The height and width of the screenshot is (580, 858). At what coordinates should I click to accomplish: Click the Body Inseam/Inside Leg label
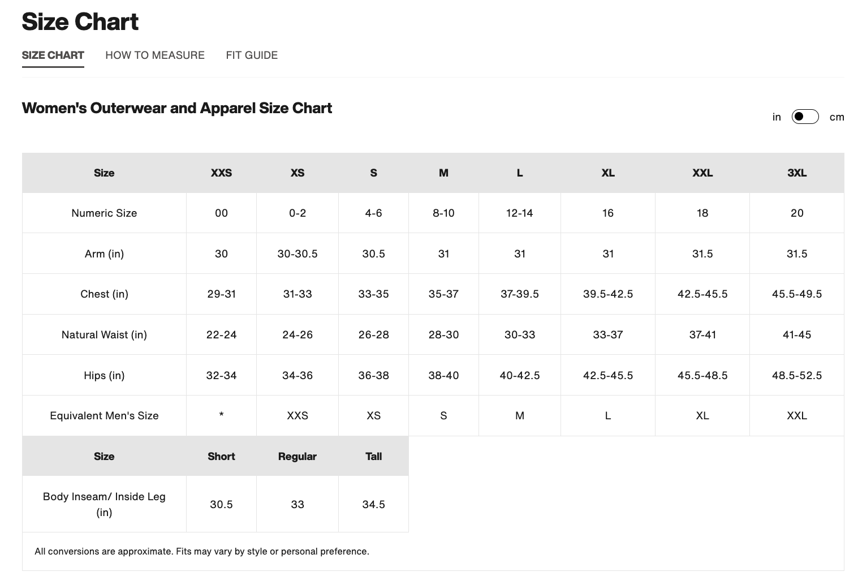104,504
